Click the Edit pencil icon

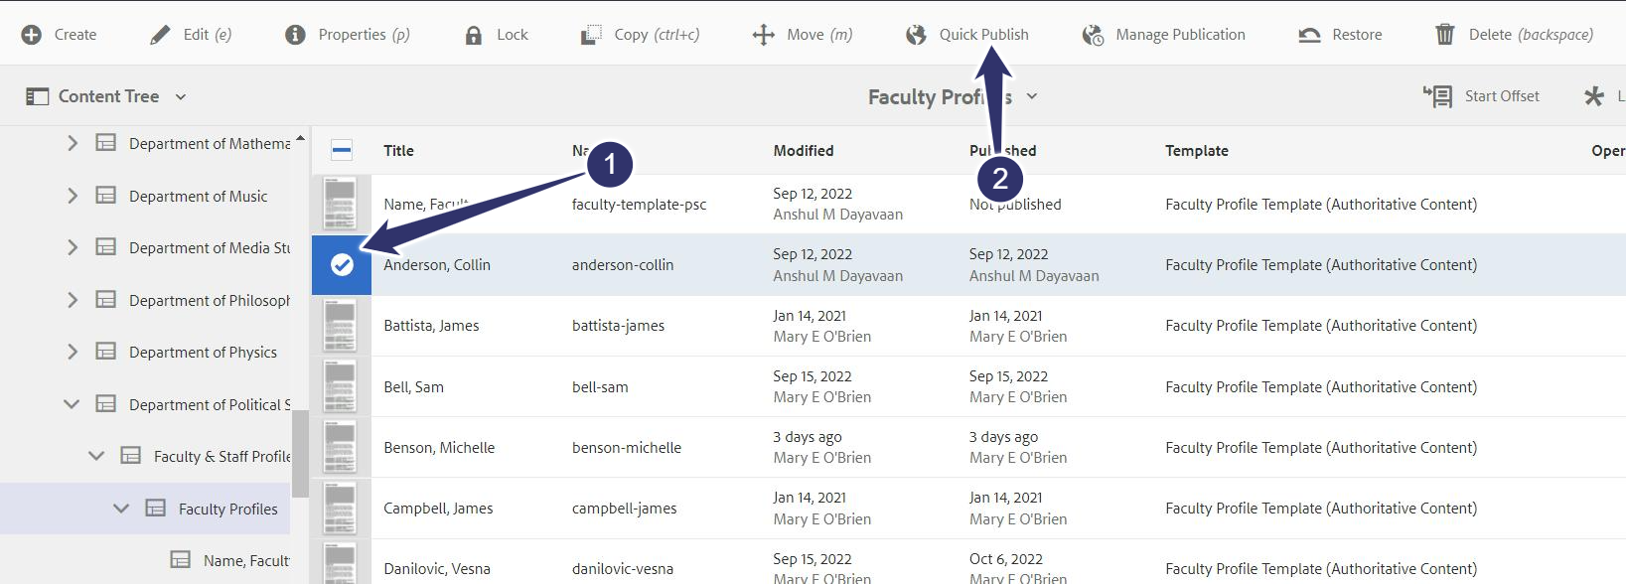pos(160,35)
